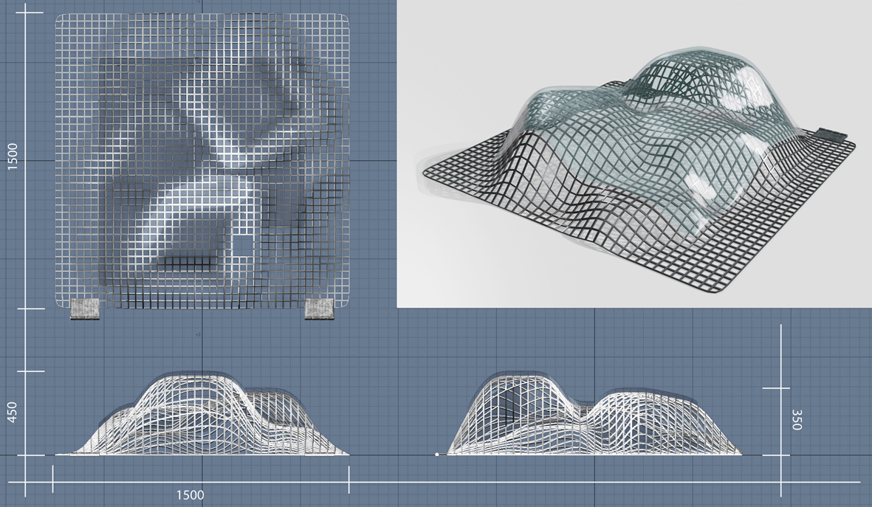Image resolution: width=872 pixels, height=507 pixels.
Task: Select the 450 height dimension text
Action: click(x=13, y=413)
